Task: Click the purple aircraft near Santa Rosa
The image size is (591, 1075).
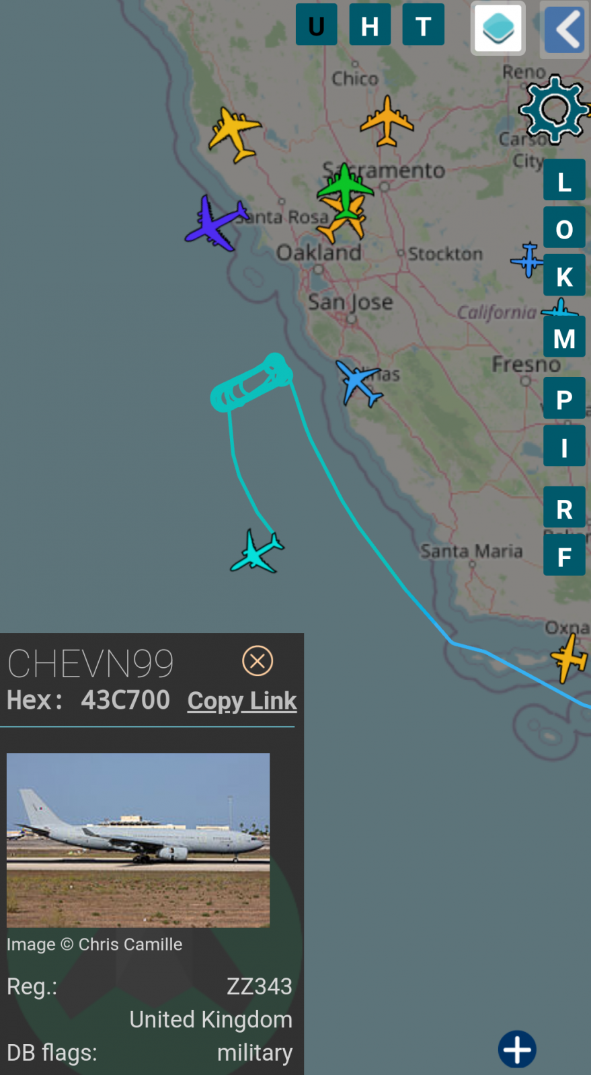Action: click(216, 222)
